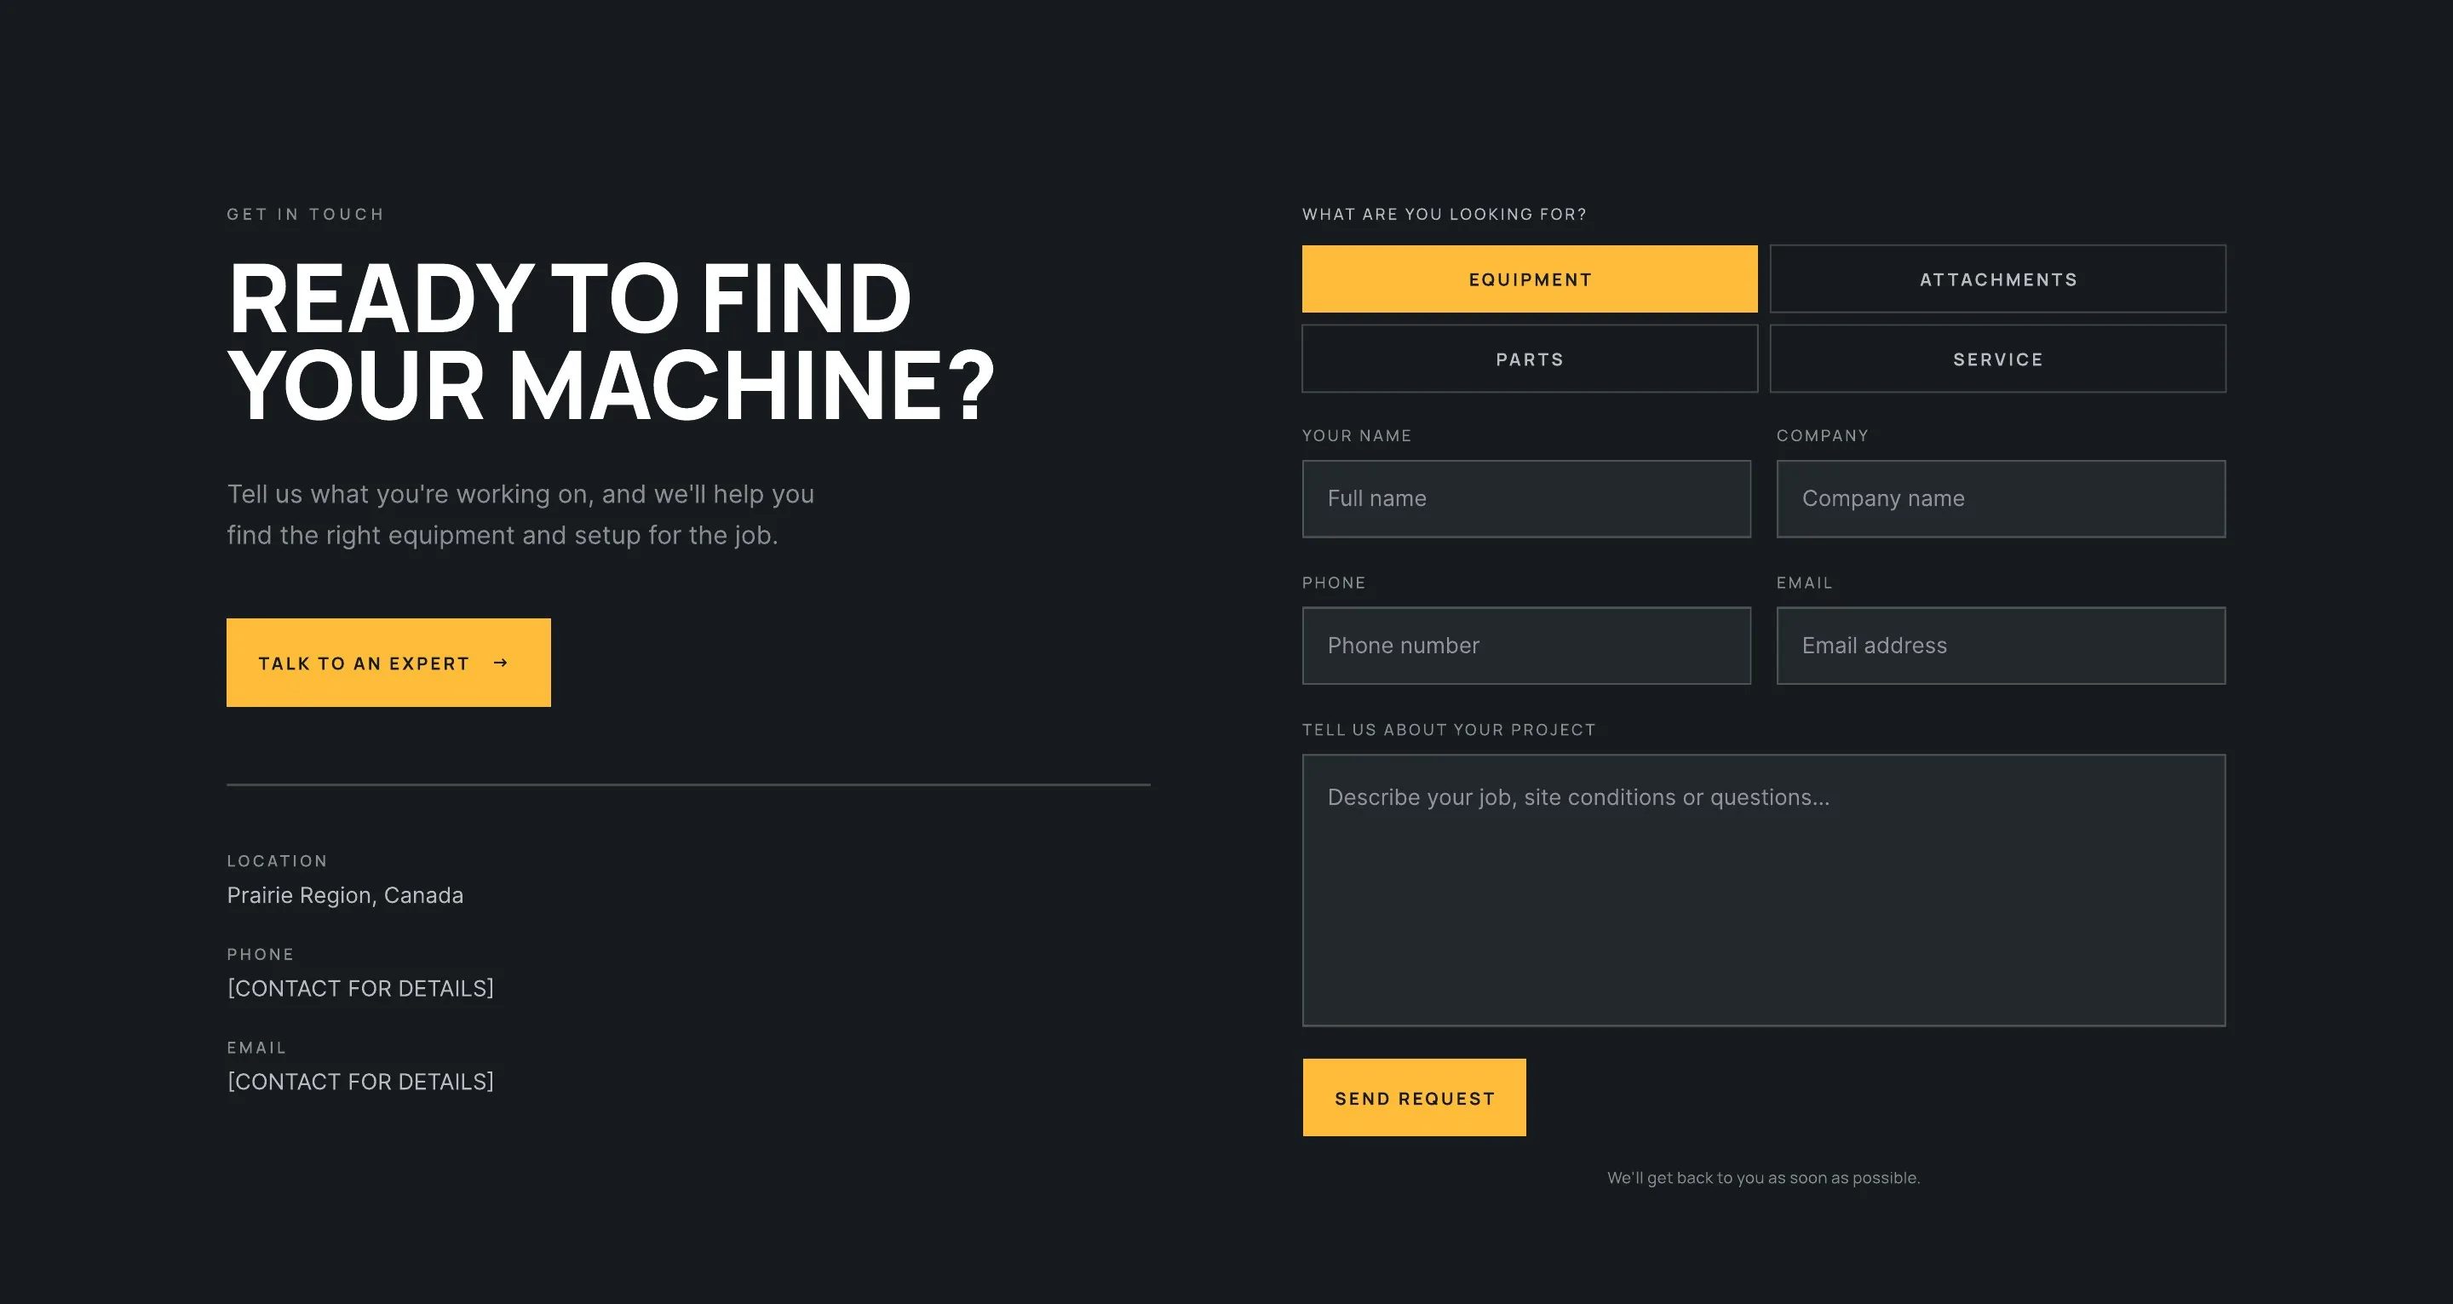
Task: Click the 'Your name' field label
Action: click(1357, 435)
